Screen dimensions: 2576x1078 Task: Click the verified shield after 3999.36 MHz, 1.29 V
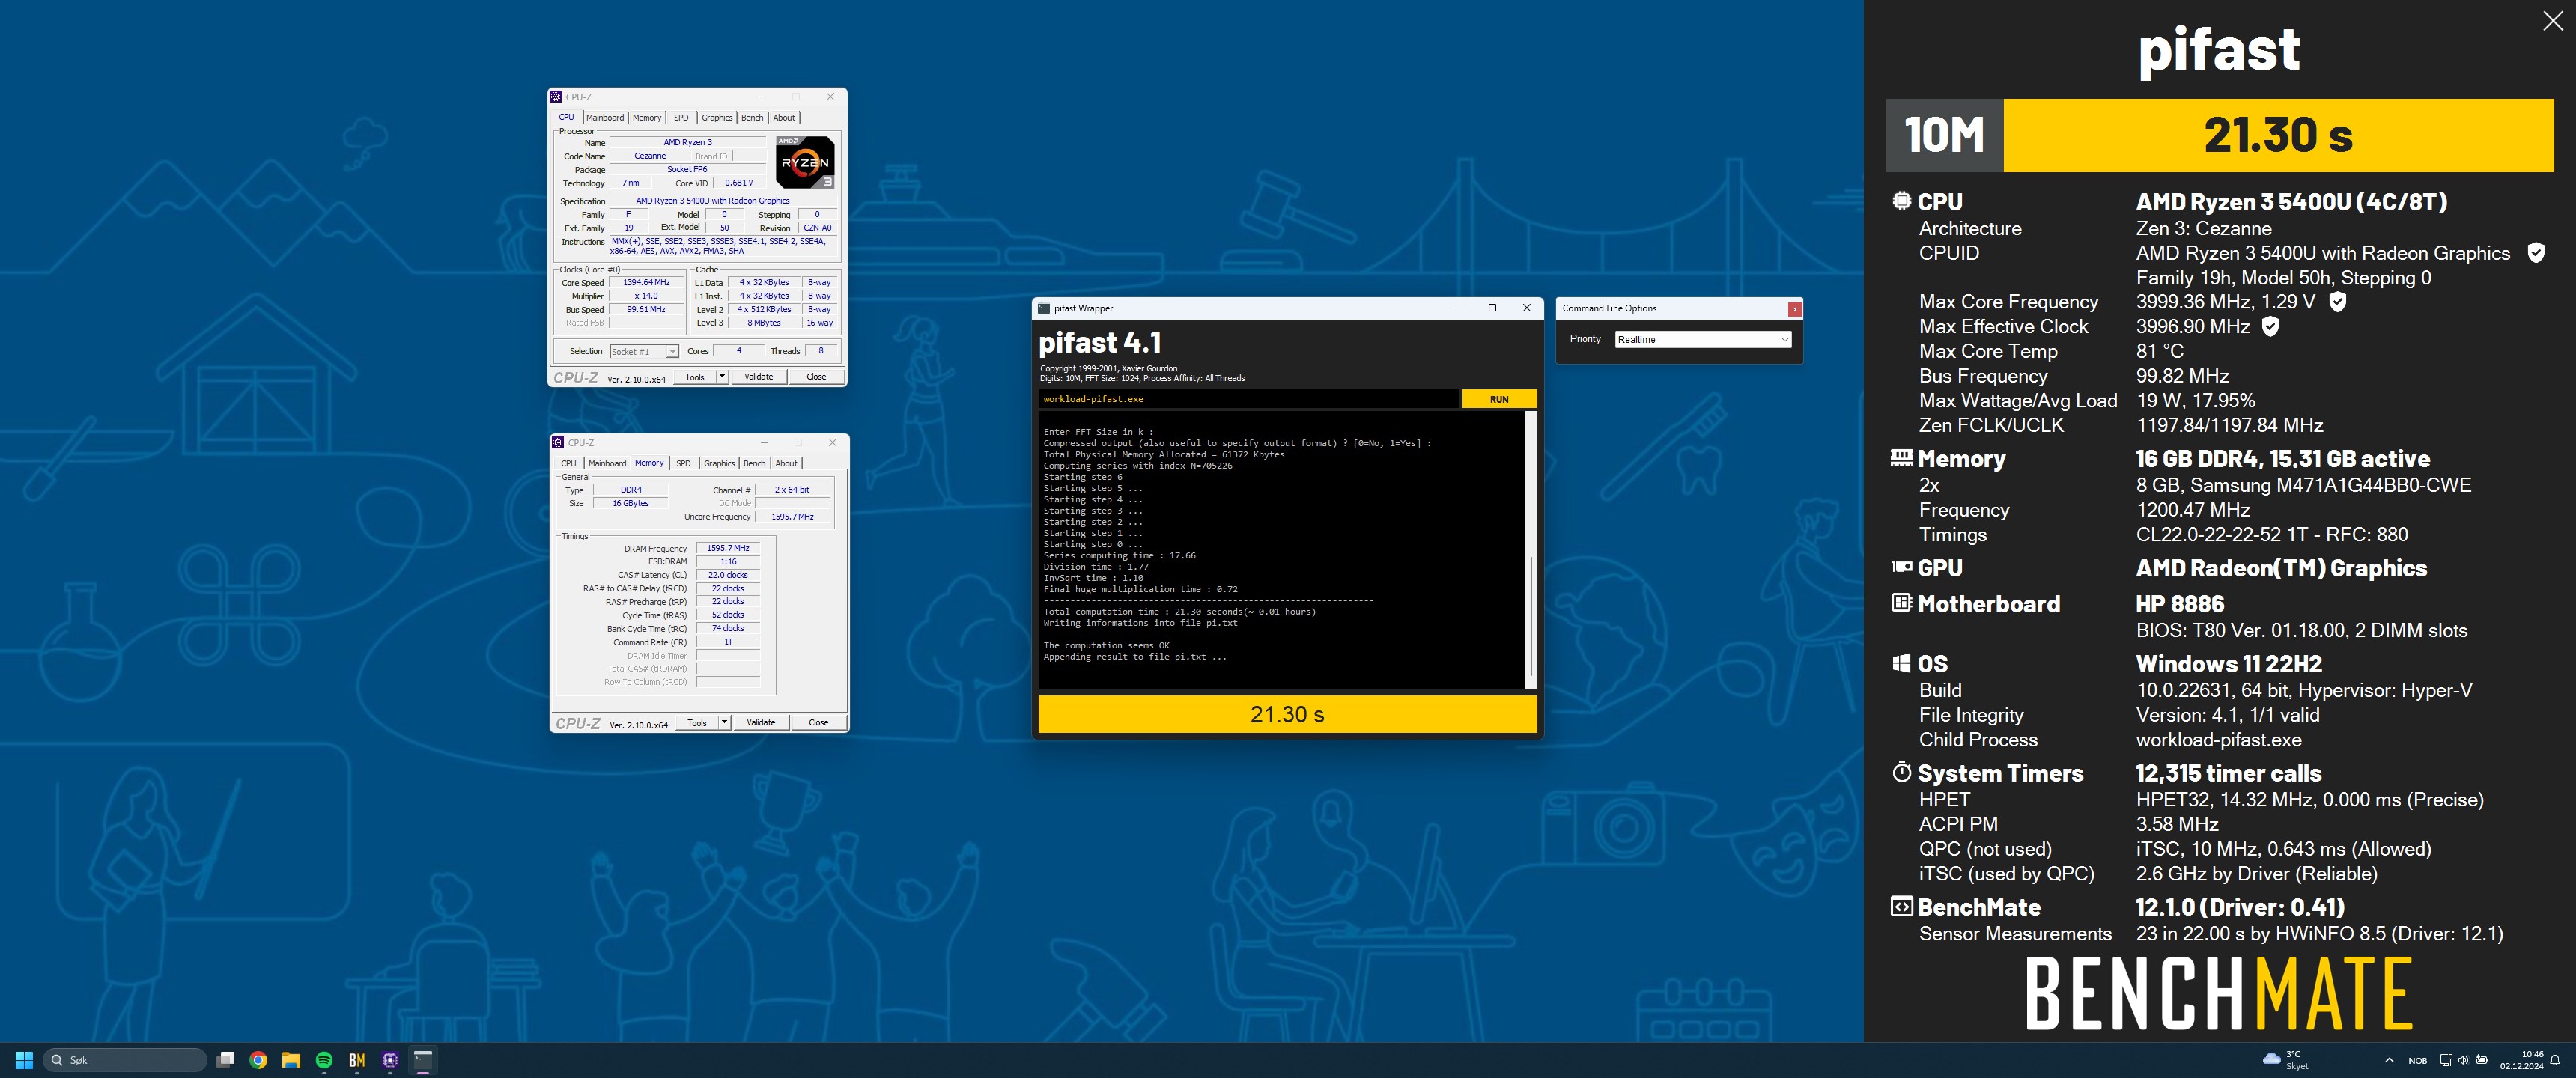(2337, 302)
